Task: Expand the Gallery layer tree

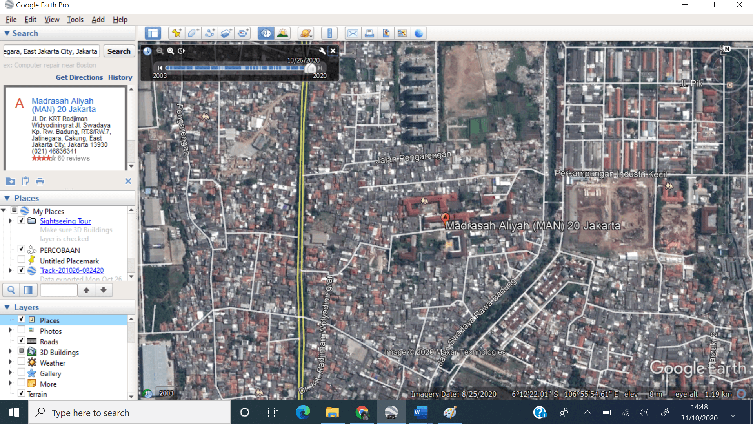Action: click(x=11, y=373)
